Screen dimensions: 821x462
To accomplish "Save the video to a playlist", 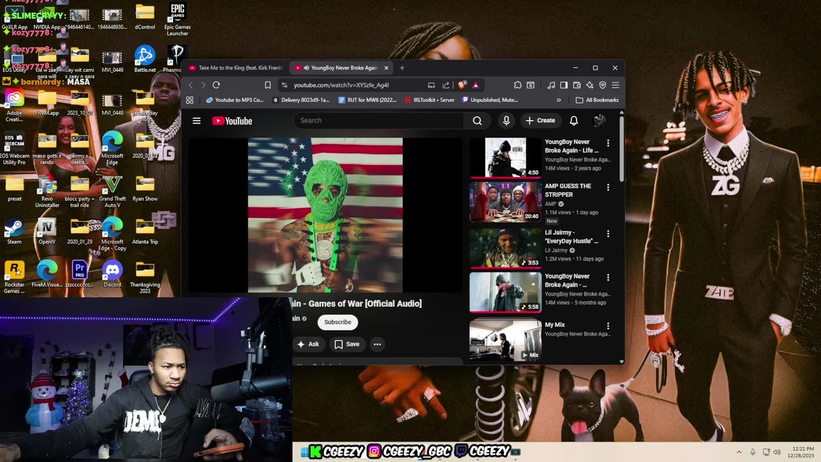I will pos(347,344).
